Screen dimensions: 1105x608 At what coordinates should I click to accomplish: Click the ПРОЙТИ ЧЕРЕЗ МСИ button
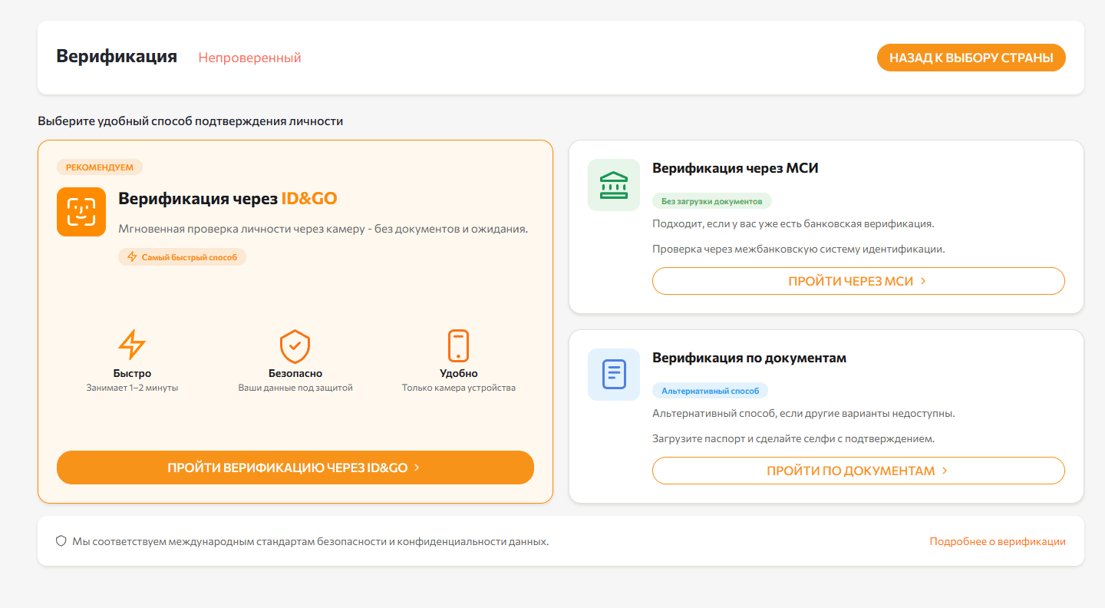859,281
